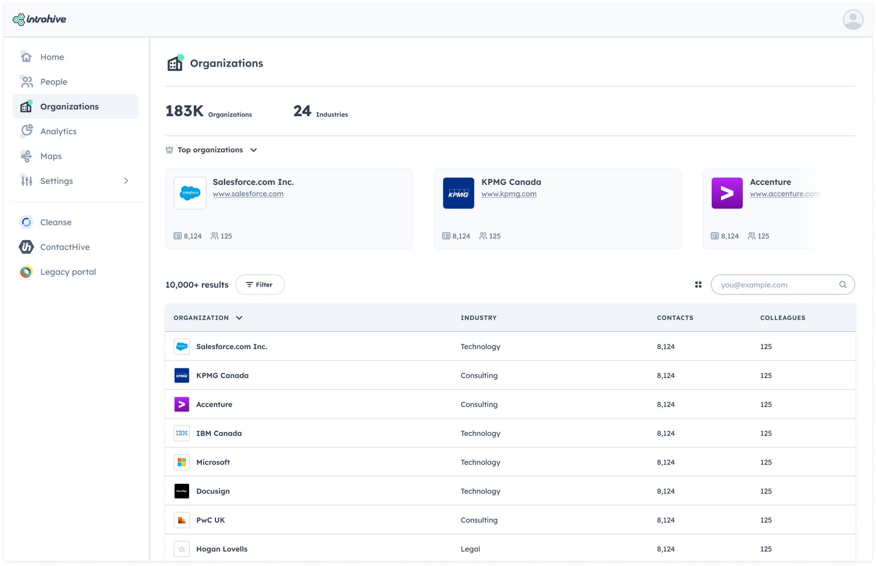Click Salesforce logo in top organizations card
The width and height of the screenshot is (876, 566).
point(190,193)
